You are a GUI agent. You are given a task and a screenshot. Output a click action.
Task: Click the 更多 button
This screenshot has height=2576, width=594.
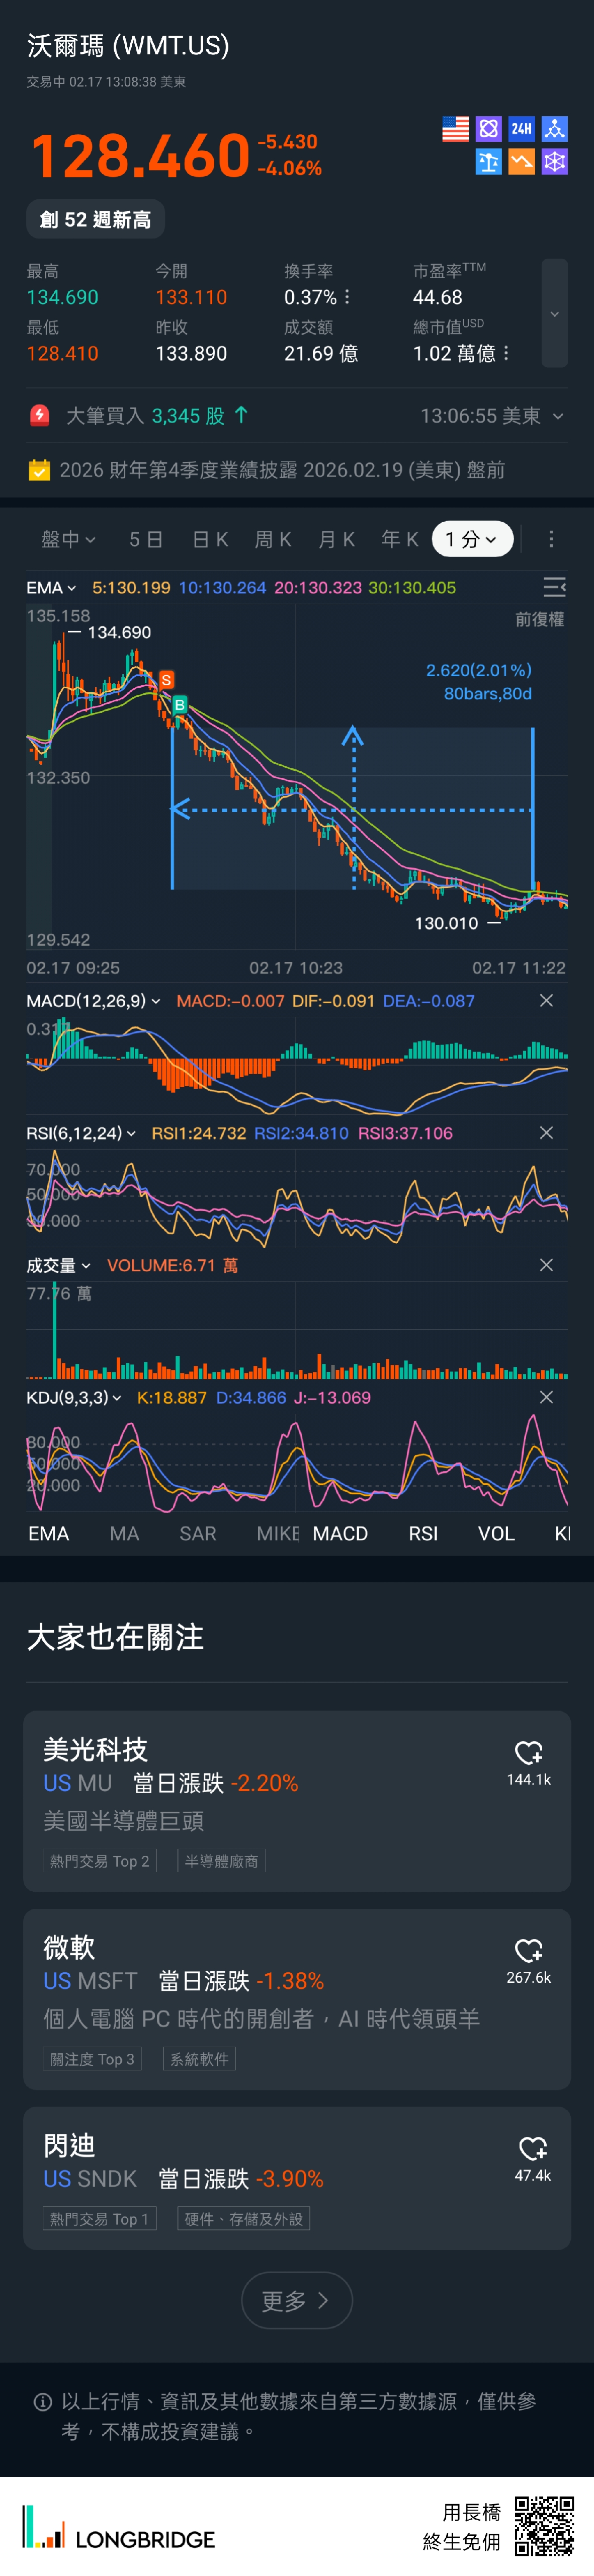click(296, 2301)
